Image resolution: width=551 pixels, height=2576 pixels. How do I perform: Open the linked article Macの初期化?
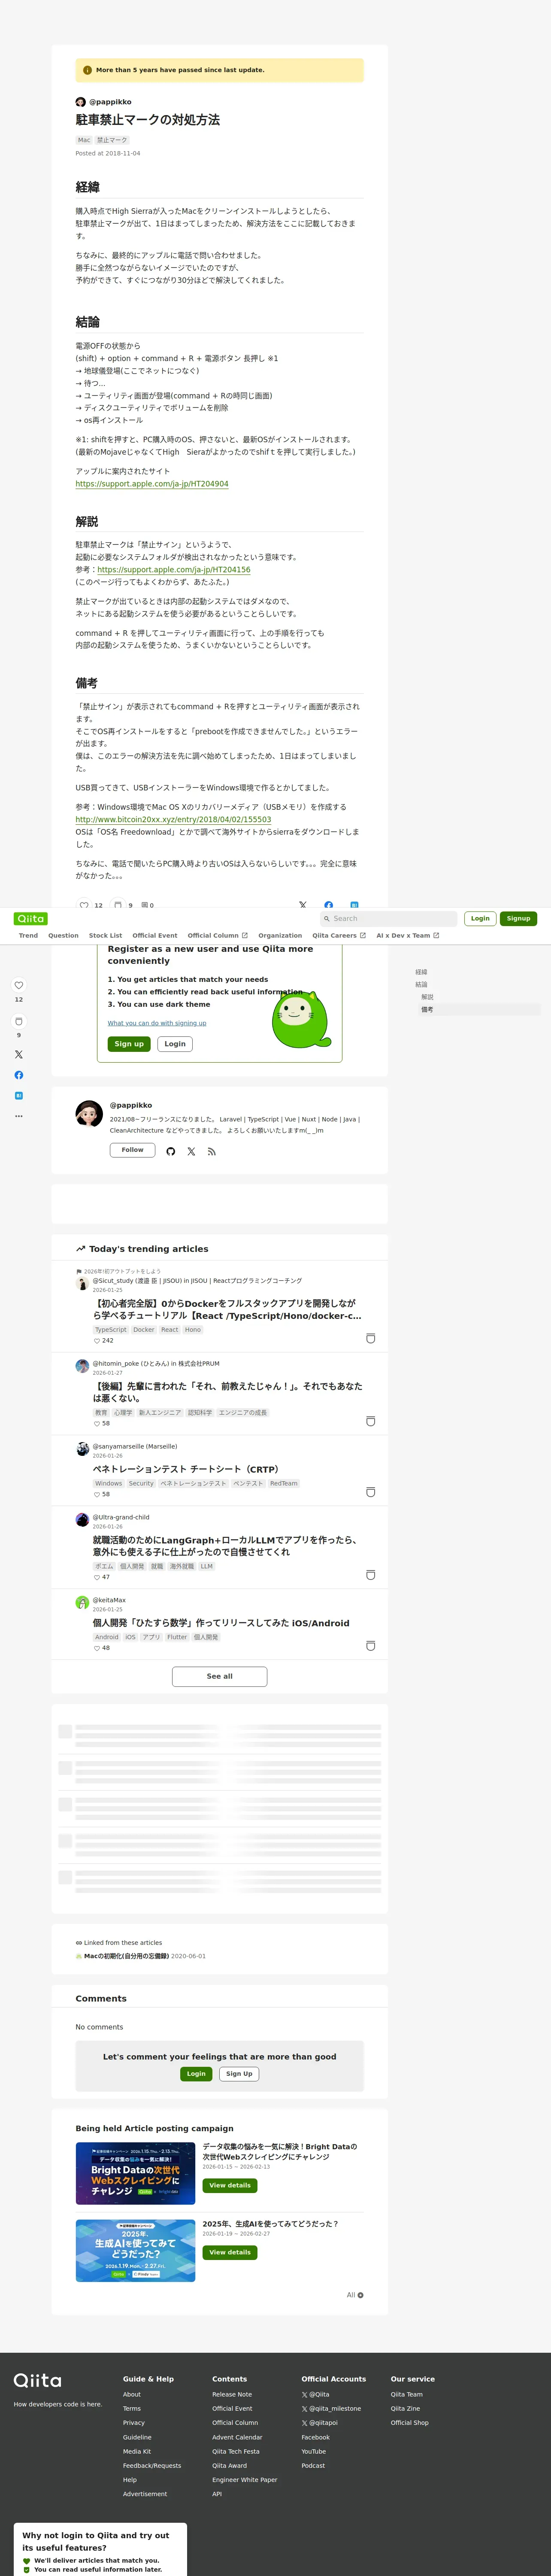(126, 1956)
